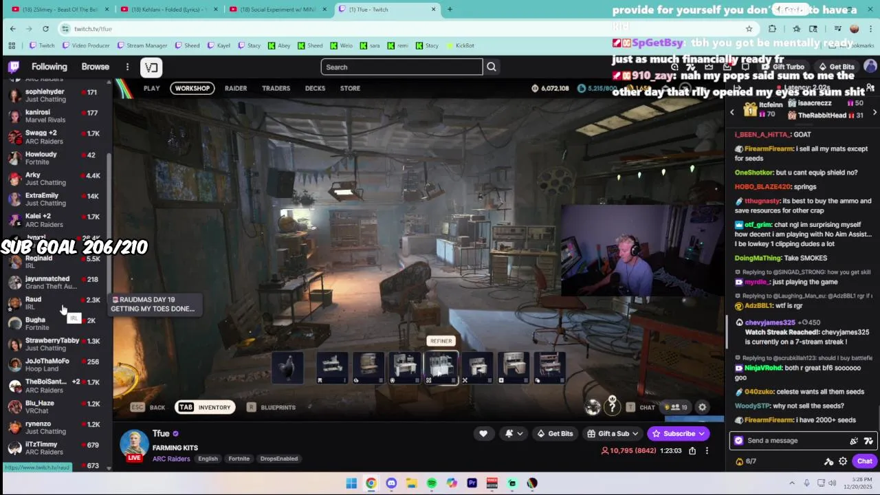Click the Get Bits button under stream

click(x=555, y=433)
